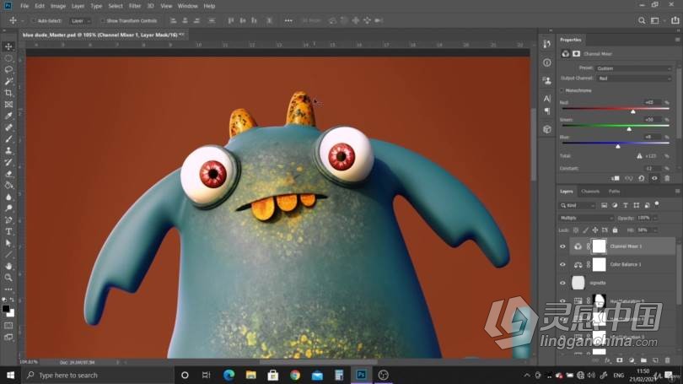Open the Output Channel dropdown

pos(635,78)
